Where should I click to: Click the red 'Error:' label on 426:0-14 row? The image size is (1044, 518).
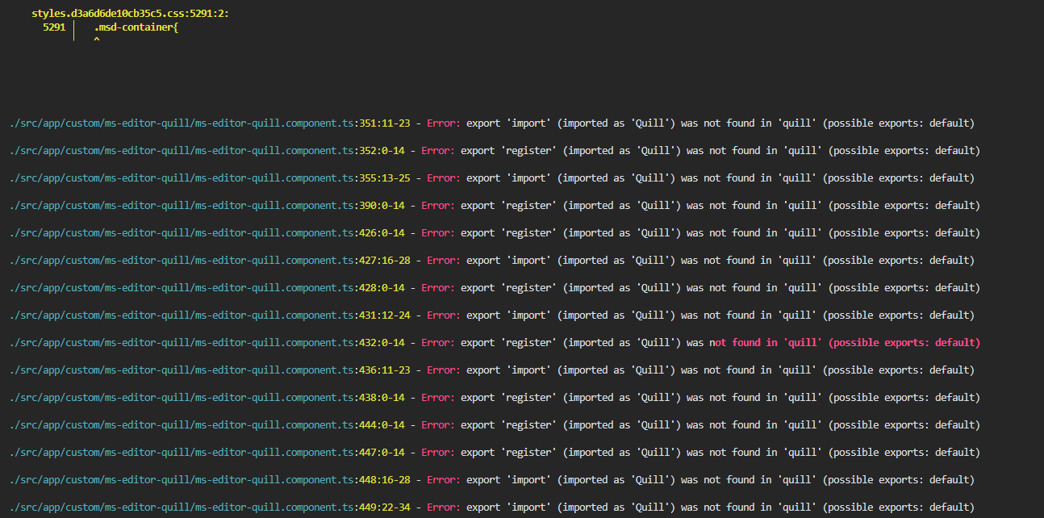(438, 233)
